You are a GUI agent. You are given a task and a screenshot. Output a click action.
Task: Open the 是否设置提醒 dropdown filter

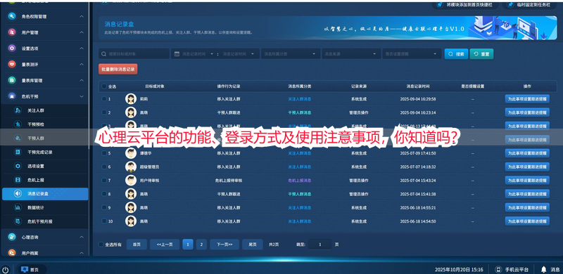tap(412, 54)
